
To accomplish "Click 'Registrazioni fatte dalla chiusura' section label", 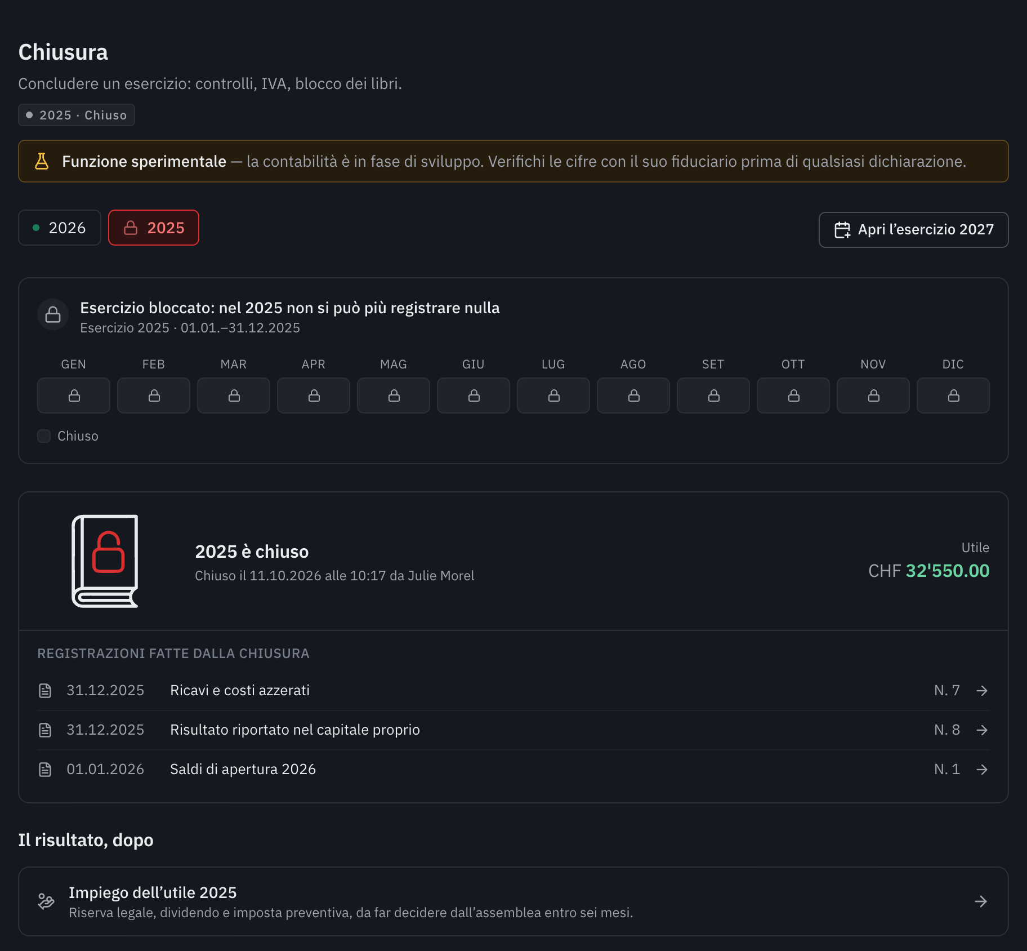I will tap(173, 654).
